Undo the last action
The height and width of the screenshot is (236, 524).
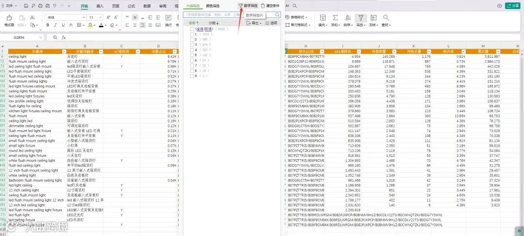55,6
